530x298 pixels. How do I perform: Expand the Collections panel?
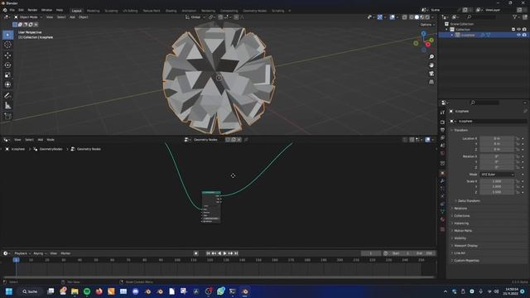[462, 215]
